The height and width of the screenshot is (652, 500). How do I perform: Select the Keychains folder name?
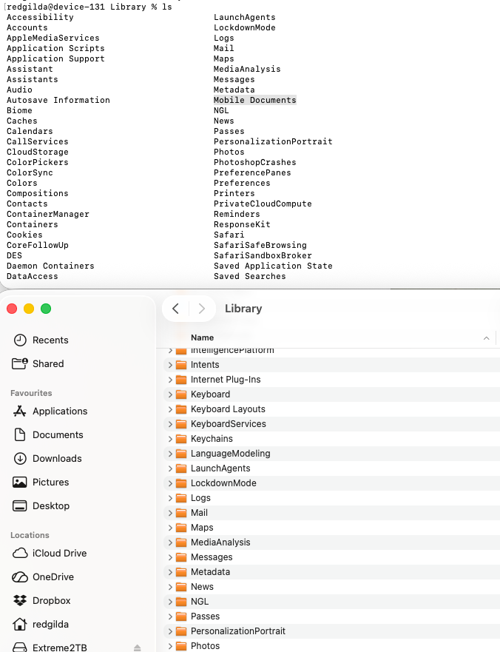tap(212, 439)
